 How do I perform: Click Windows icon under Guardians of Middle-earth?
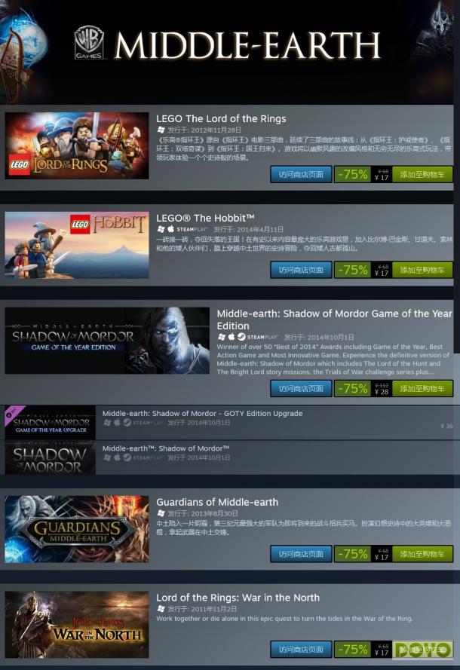pos(161,512)
